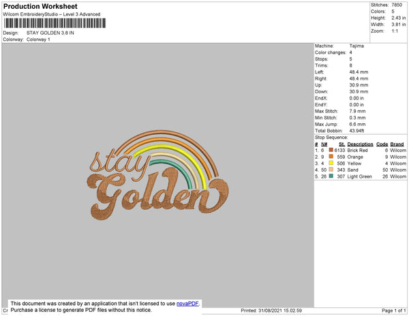The height and width of the screenshot is (316, 409).
Task: Click the 'Page 1 of 1' footer text
Action: [x=394, y=311]
